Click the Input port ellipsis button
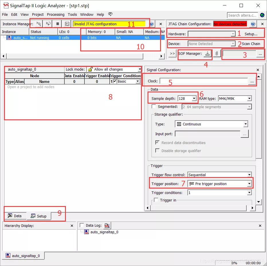The width and height of the screenshot is (267, 266). 245,134
